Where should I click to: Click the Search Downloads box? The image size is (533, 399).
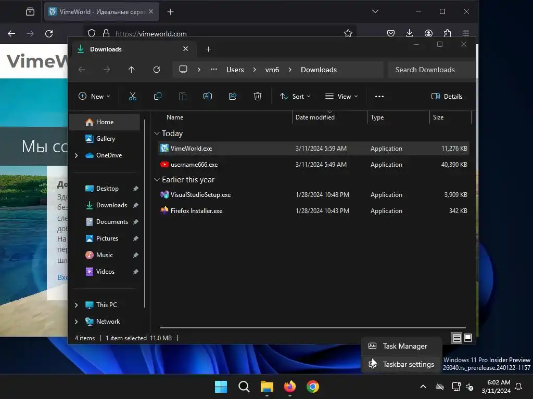coord(431,70)
